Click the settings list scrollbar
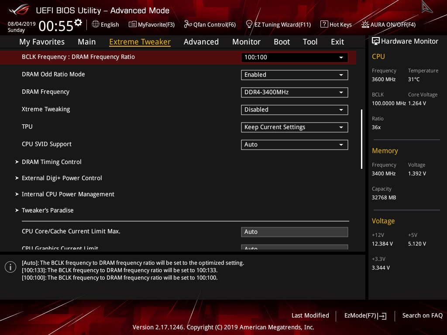Image resolution: width=447 pixels, height=335 pixels. pos(362,139)
